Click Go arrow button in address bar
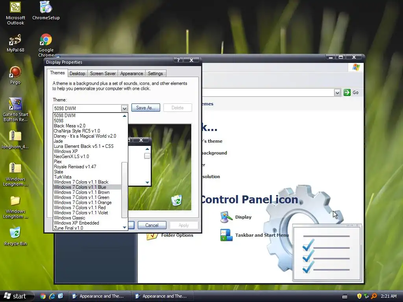403x302 pixels. [347, 92]
